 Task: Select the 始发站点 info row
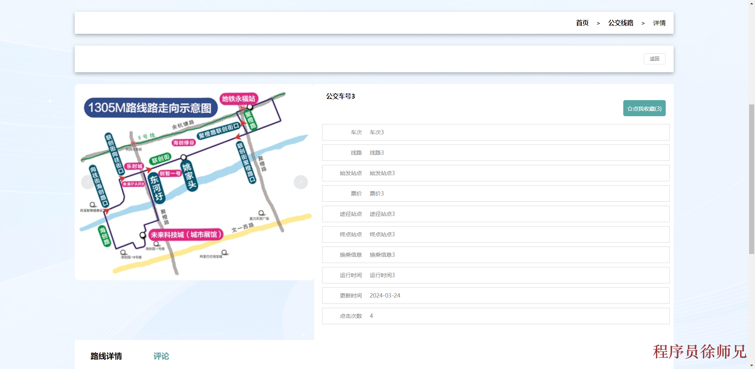click(495, 173)
